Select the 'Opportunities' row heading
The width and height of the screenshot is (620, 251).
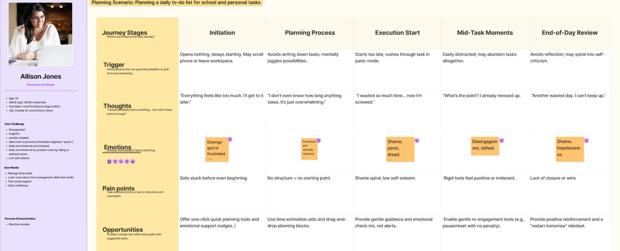(x=123, y=230)
